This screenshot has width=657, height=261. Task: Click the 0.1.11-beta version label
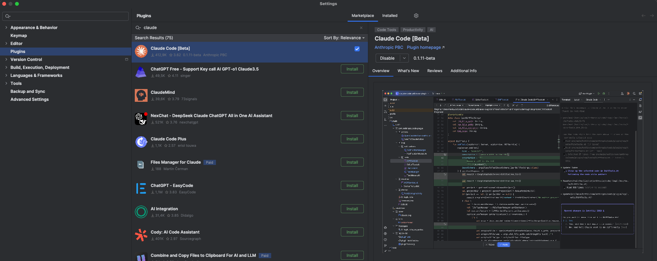tap(424, 58)
